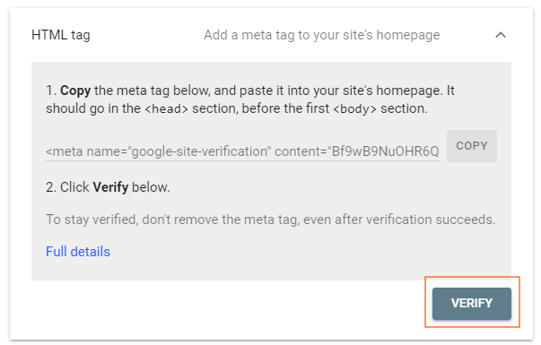
Task: Click the 'should go in the' instruction line
Action: coord(93,108)
